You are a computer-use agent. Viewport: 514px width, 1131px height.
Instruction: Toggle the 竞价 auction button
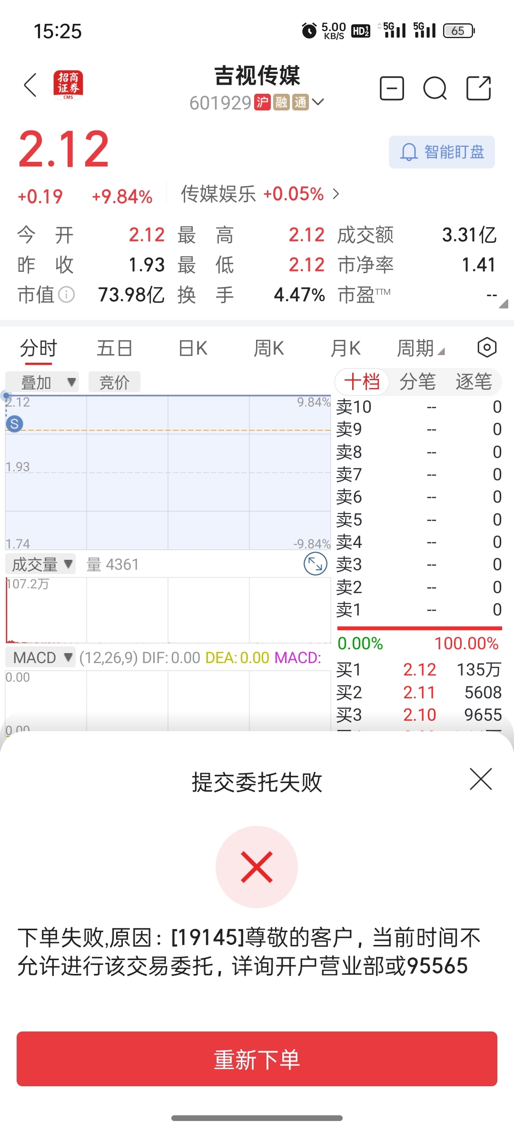[x=114, y=382]
